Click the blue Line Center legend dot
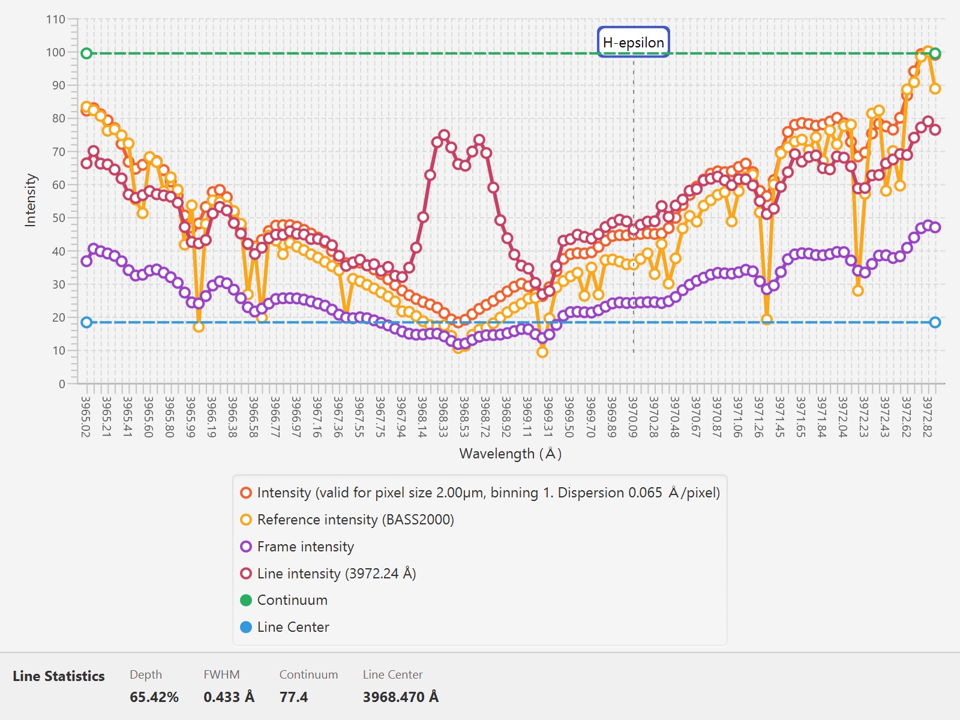Image resolution: width=960 pixels, height=720 pixels. (x=246, y=627)
